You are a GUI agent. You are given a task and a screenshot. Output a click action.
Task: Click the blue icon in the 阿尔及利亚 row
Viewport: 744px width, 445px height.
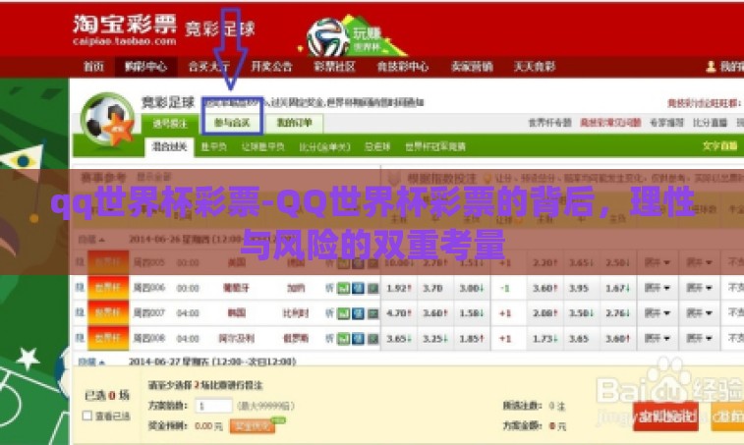click(358, 338)
